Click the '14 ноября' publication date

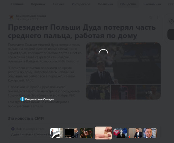[27, 19]
